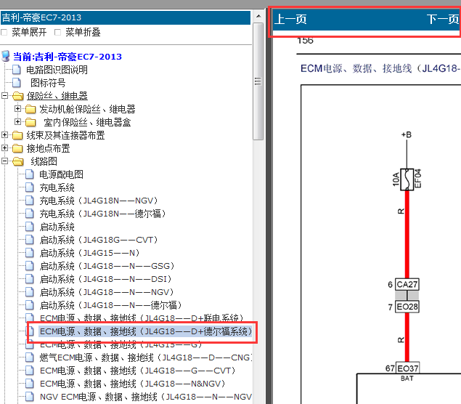The image size is (461, 404).
Task: Click page icon of 启动系统（JL4G18——N——DSI）
Action: tap(29, 278)
